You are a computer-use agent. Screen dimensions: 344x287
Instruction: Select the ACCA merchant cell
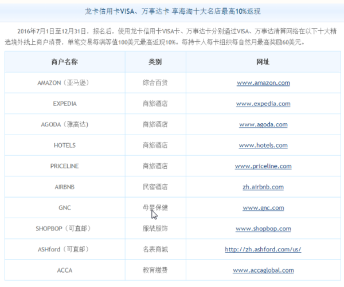65,270
